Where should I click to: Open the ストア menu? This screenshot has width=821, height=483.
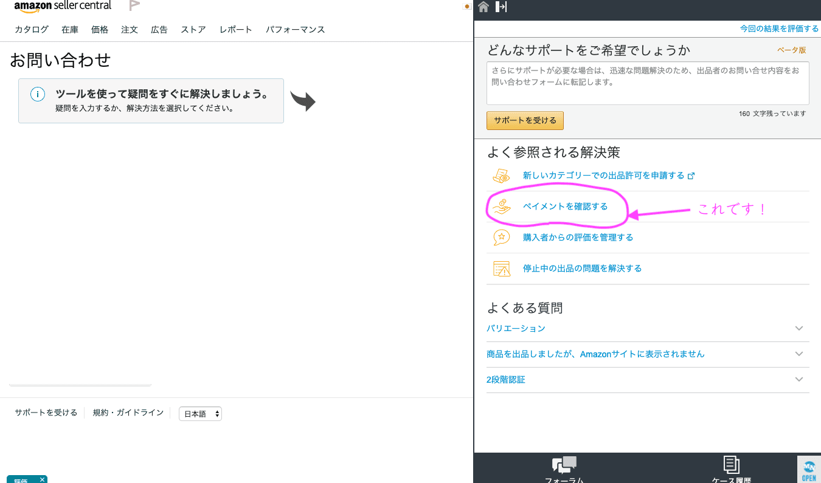(x=193, y=29)
